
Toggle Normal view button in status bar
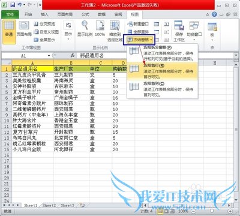click(x=160, y=211)
